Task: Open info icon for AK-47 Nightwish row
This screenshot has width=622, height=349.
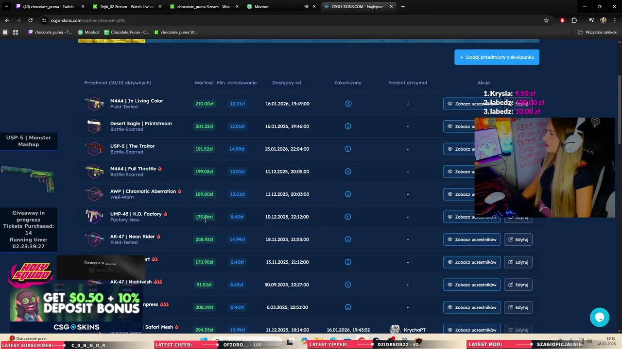Action: pyautogui.click(x=348, y=285)
